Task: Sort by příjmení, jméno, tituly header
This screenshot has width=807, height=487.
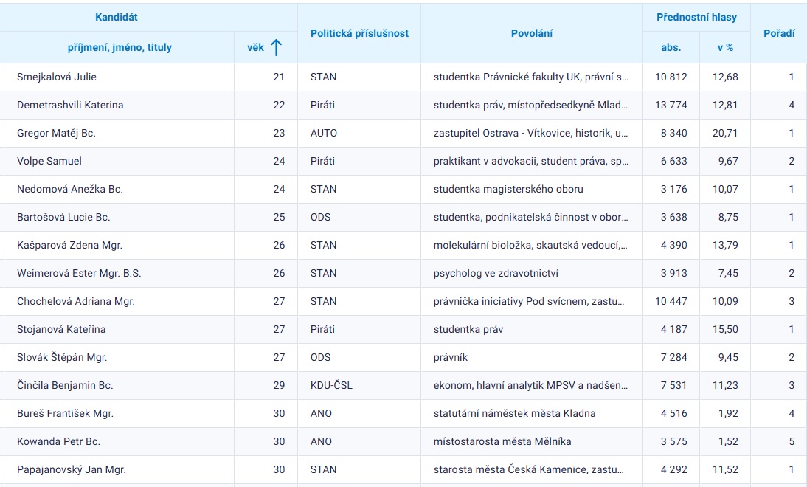Action: click(119, 48)
